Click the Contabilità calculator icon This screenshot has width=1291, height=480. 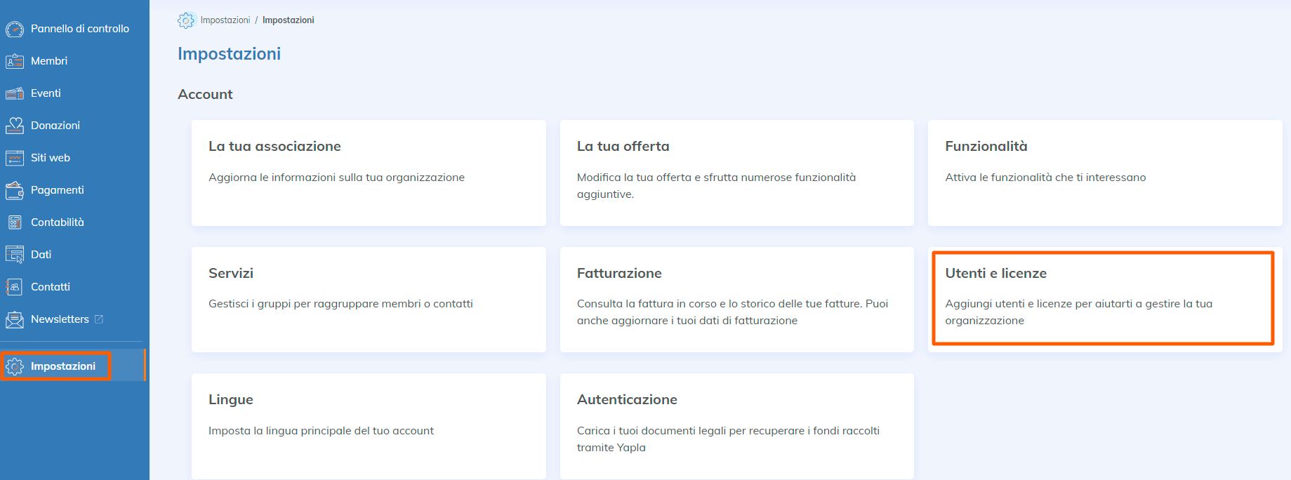(x=15, y=222)
